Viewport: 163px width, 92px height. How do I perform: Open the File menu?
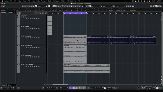[x=11, y=1]
